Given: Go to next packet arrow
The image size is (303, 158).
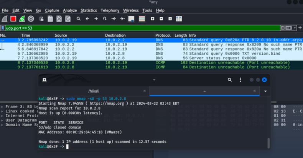Looking at the screenshot, I should (96, 19).
